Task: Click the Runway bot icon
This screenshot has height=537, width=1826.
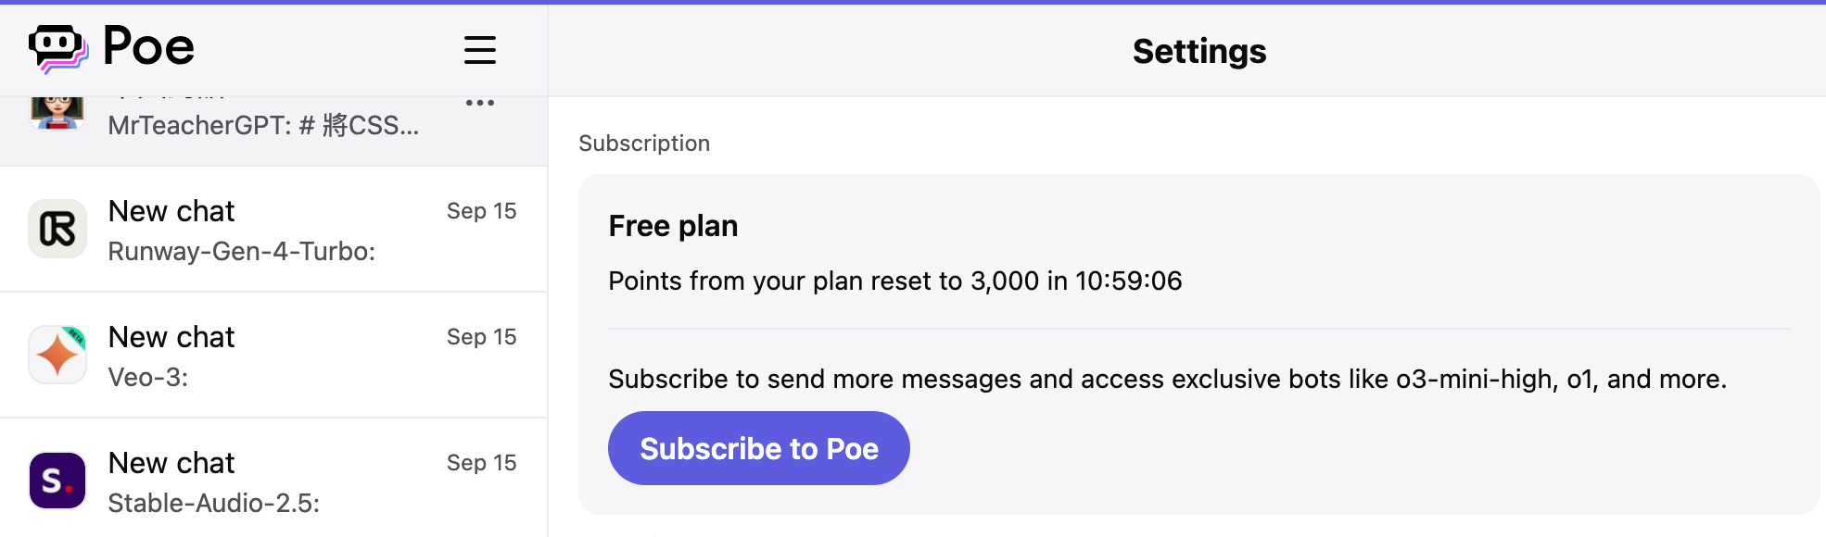Action: [57, 229]
